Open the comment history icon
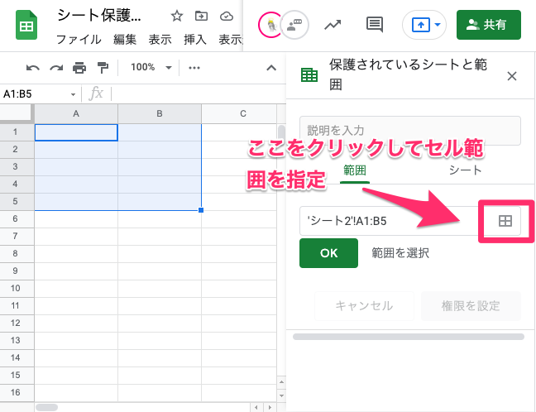The image size is (536, 412). (x=375, y=25)
